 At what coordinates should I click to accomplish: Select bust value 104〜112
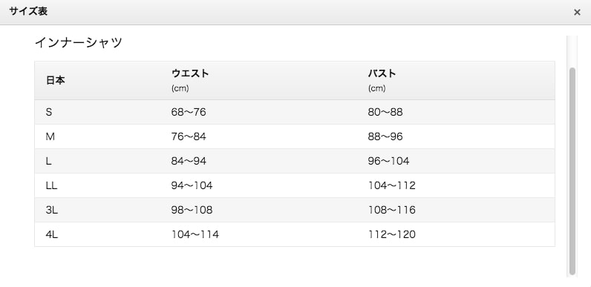tap(391, 185)
